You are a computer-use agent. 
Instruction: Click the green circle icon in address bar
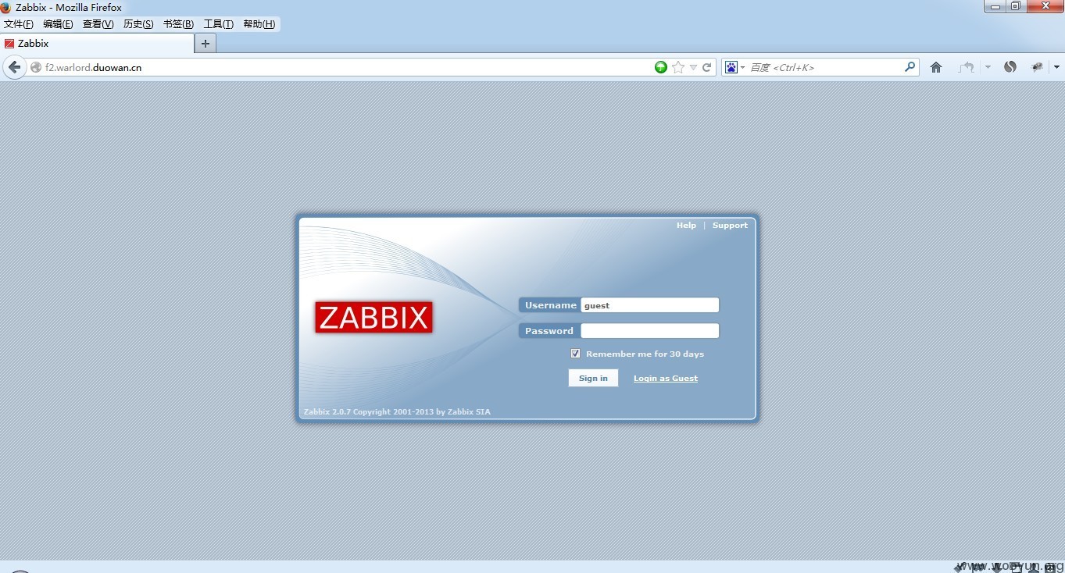661,67
